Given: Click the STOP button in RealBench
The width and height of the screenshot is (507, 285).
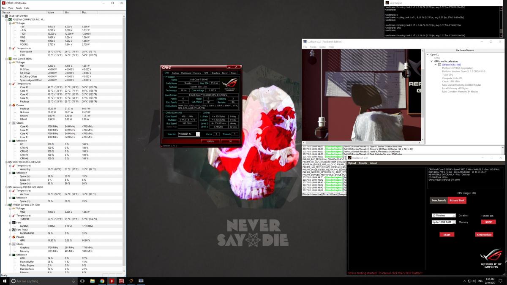Looking at the screenshot, I should (x=488, y=222).
